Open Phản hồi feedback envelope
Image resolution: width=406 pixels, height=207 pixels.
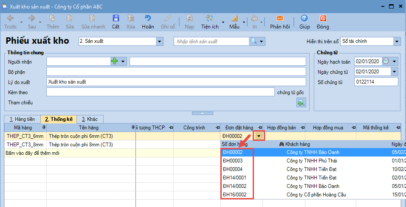(279, 19)
